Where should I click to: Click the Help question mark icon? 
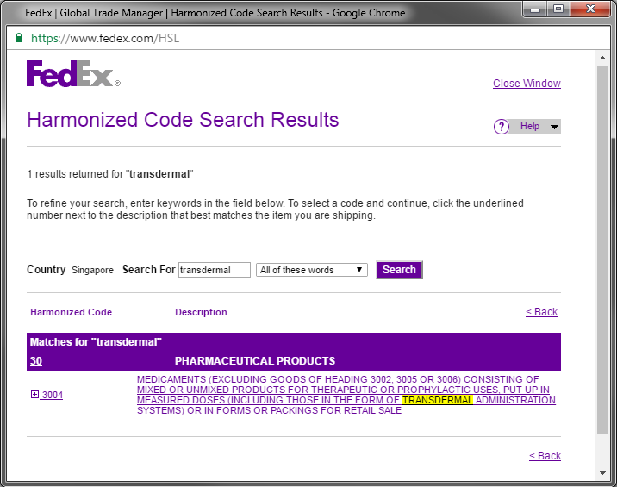[x=502, y=127]
